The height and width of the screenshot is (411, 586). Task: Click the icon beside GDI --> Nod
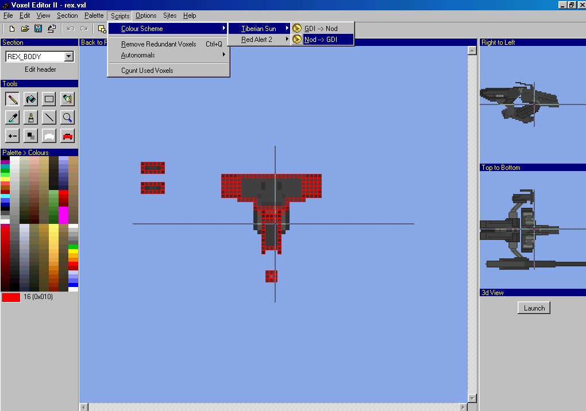click(x=297, y=28)
